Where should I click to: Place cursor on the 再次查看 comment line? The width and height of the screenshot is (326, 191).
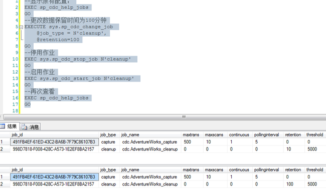click(40, 91)
